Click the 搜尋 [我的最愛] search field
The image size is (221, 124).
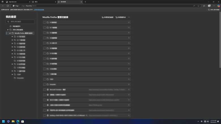[x=20, y=22]
